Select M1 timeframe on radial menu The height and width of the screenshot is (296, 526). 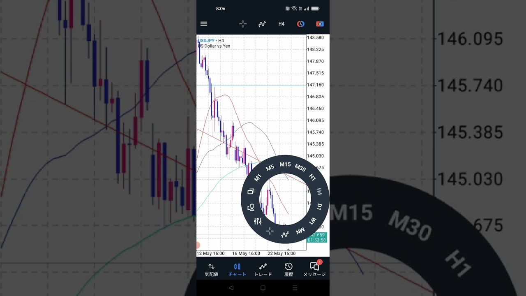click(258, 178)
